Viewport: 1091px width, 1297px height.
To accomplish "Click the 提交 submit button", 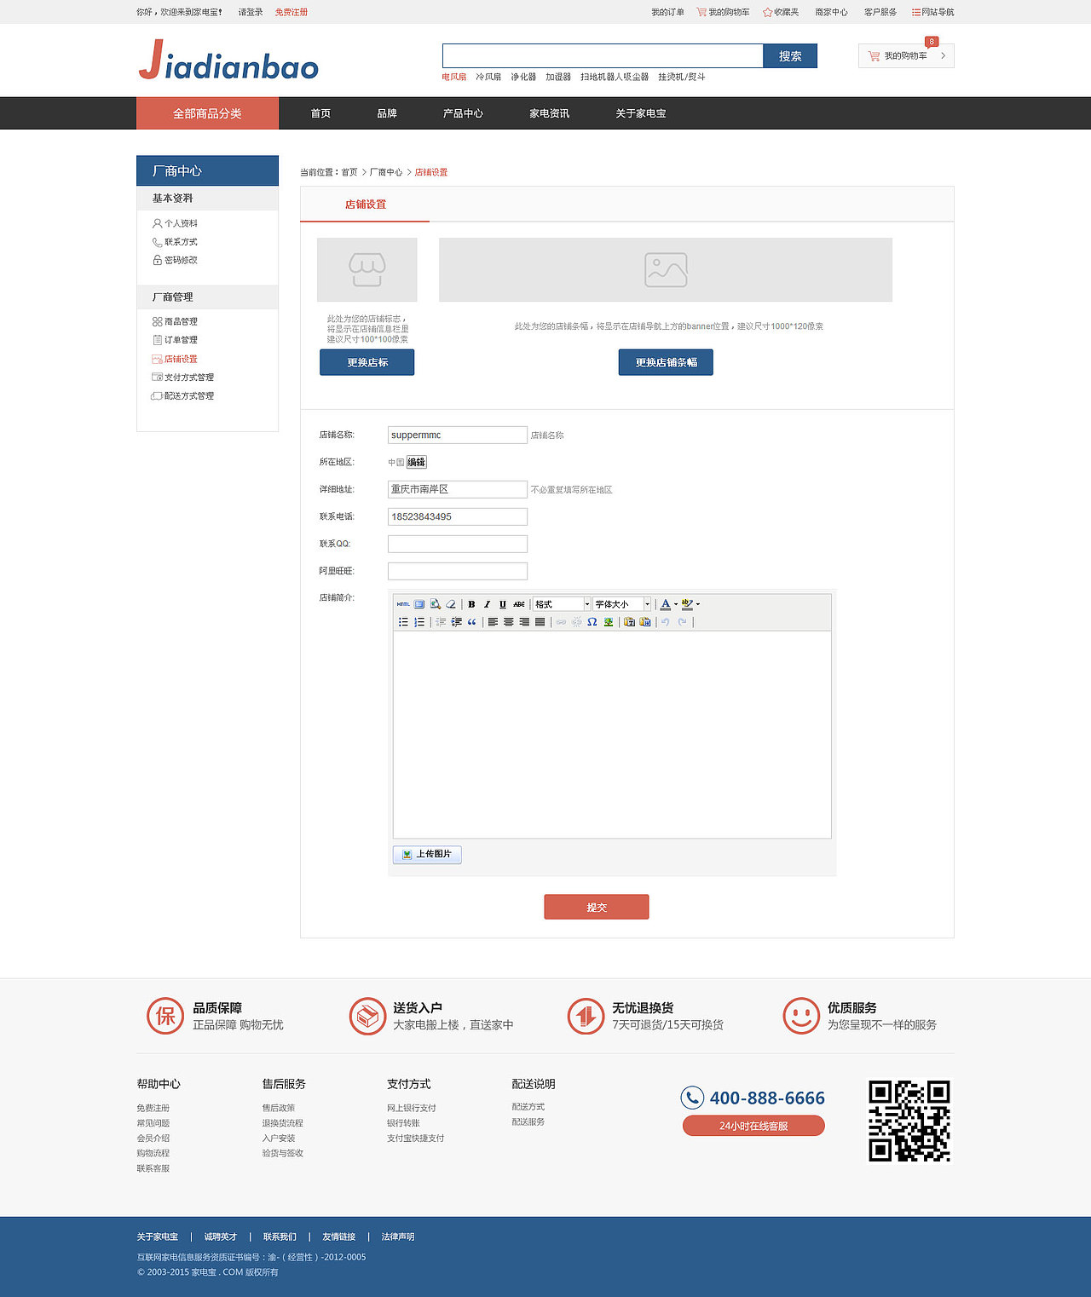I will (x=596, y=907).
